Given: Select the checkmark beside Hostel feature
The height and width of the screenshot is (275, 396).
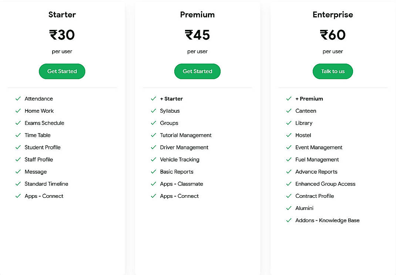Looking at the screenshot, I should click(289, 135).
